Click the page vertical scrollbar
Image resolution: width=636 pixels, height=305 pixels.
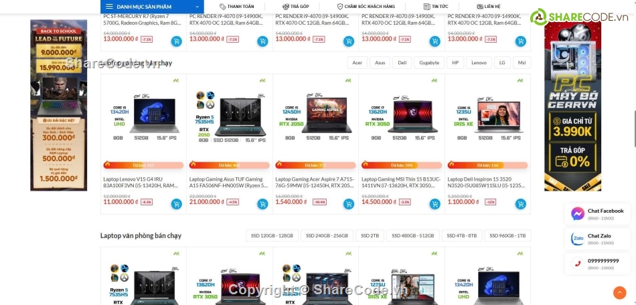(634, 130)
